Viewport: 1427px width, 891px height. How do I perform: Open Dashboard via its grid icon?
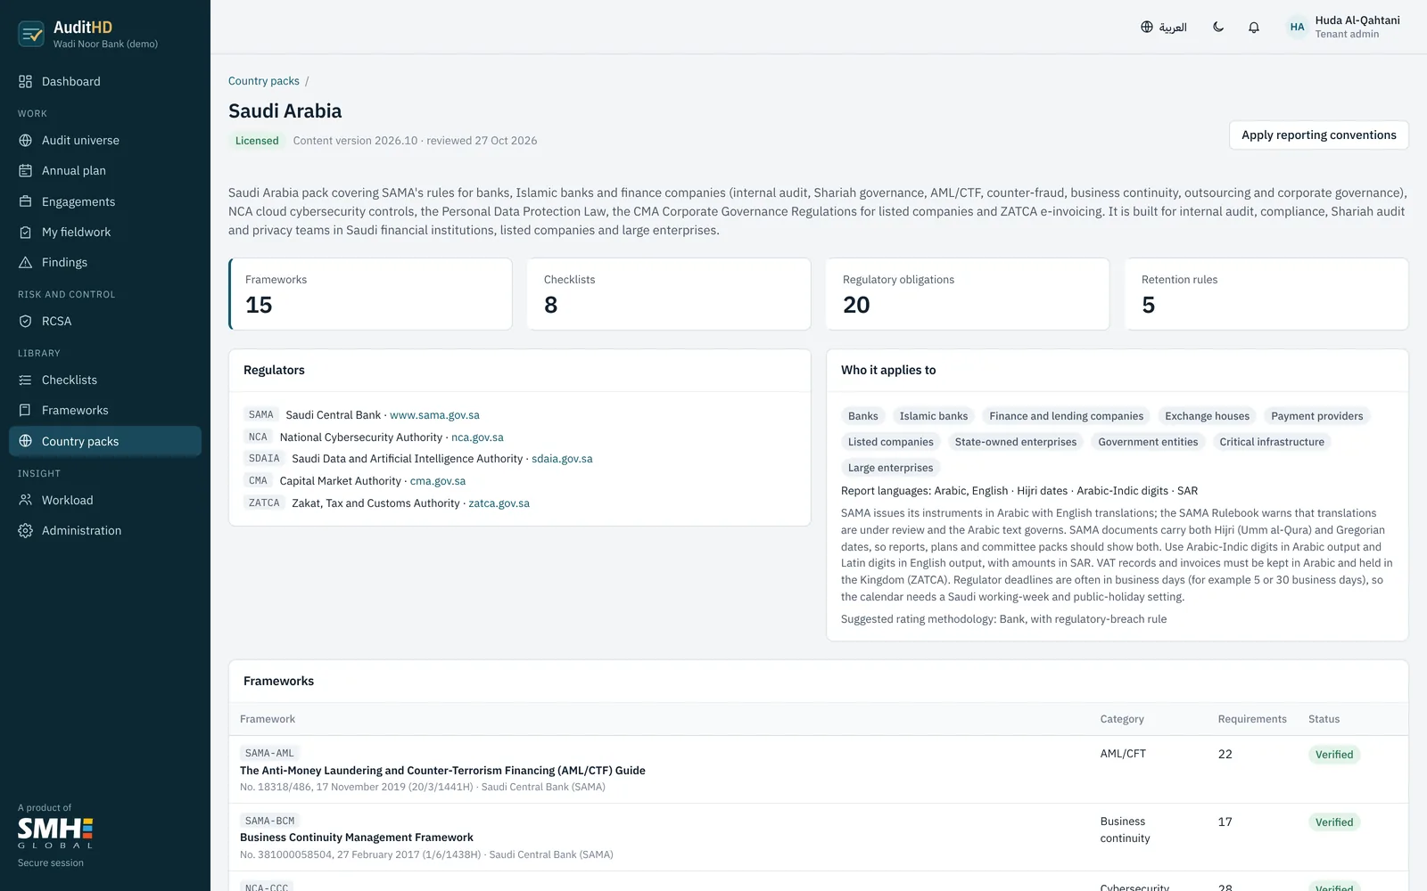(25, 81)
